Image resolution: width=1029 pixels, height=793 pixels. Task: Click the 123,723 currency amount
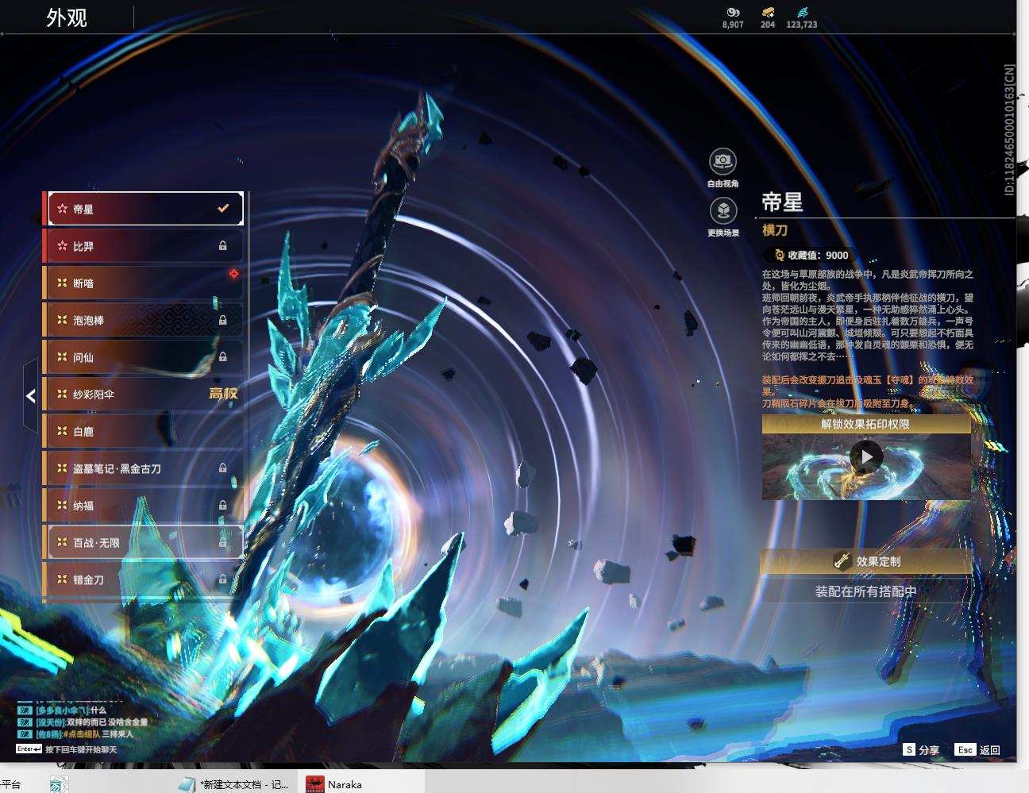802,25
